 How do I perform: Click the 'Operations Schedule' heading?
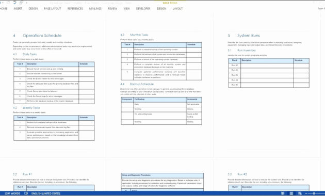pos(42,36)
